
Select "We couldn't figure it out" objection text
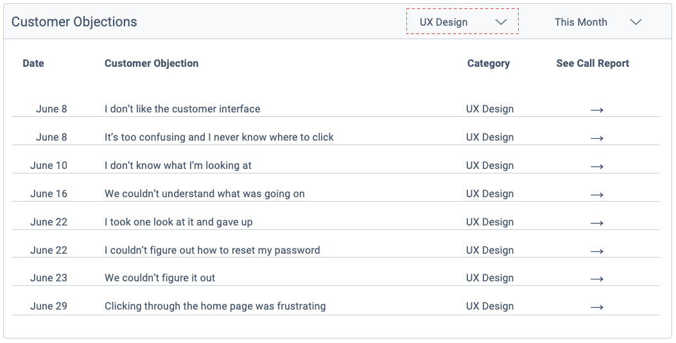point(160,278)
